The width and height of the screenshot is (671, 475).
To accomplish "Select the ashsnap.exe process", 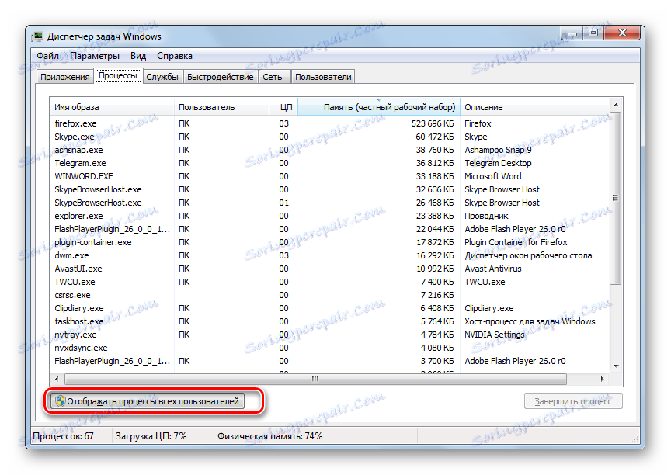I will [x=329, y=150].
